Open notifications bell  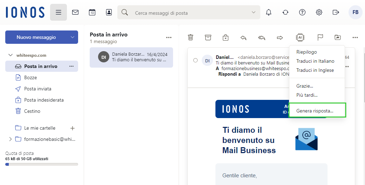(x=269, y=12)
